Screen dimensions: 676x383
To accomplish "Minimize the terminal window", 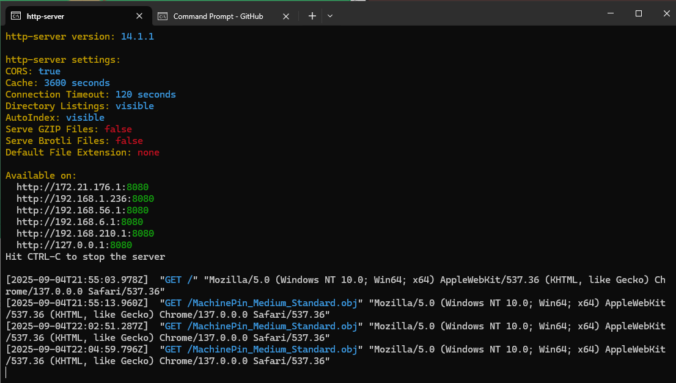I will click(611, 13).
